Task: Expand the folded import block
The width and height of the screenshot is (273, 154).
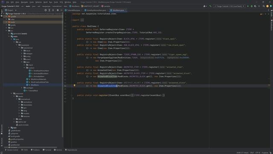Action: click(82, 20)
